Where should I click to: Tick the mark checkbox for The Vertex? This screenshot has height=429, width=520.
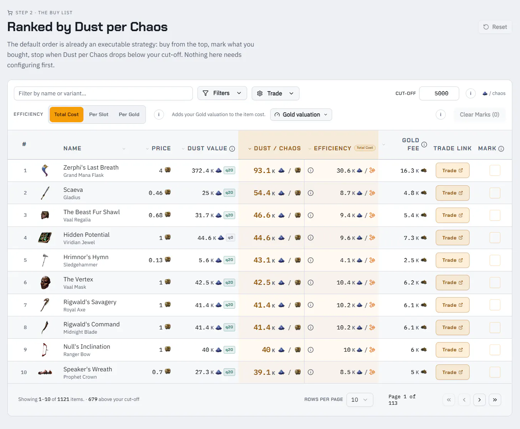(495, 283)
